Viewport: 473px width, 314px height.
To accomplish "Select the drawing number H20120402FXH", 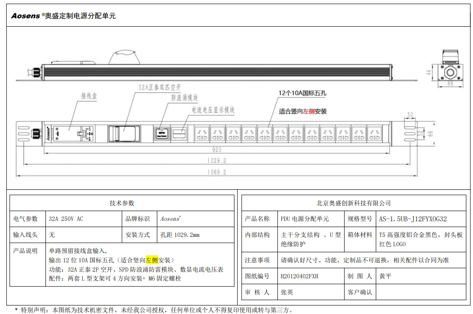I will point(299,276).
